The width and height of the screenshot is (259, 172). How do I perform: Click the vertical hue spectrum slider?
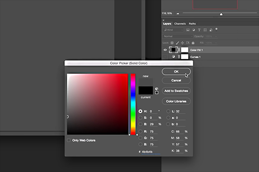coord(133,104)
